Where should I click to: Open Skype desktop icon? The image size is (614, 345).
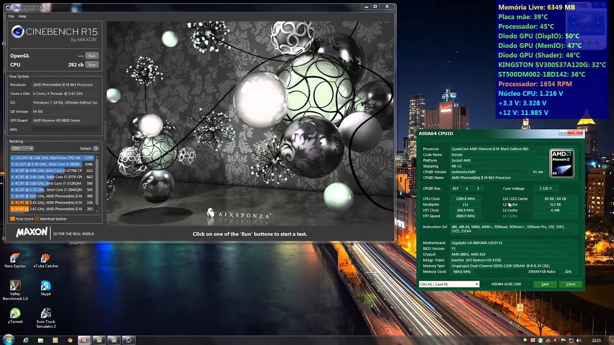(46, 288)
